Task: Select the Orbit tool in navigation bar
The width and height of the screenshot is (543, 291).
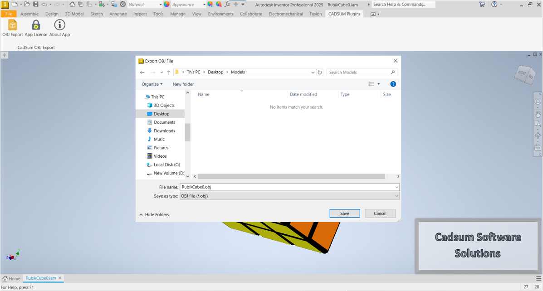Action: (x=538, y=135)
